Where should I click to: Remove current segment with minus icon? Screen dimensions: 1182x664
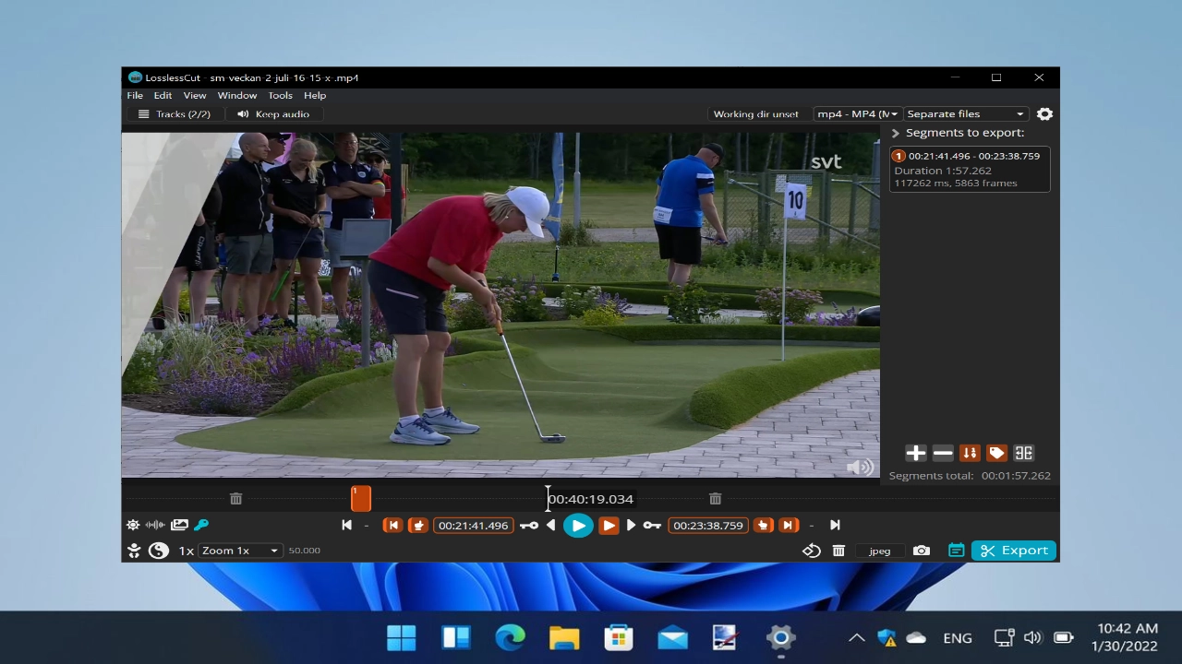(943, 453)
